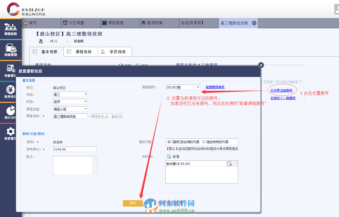Click the 备注 scrollbar down arrow
The width and height of the screenshot is (339, 217).
pyautogui.click(x=94, y=173)
